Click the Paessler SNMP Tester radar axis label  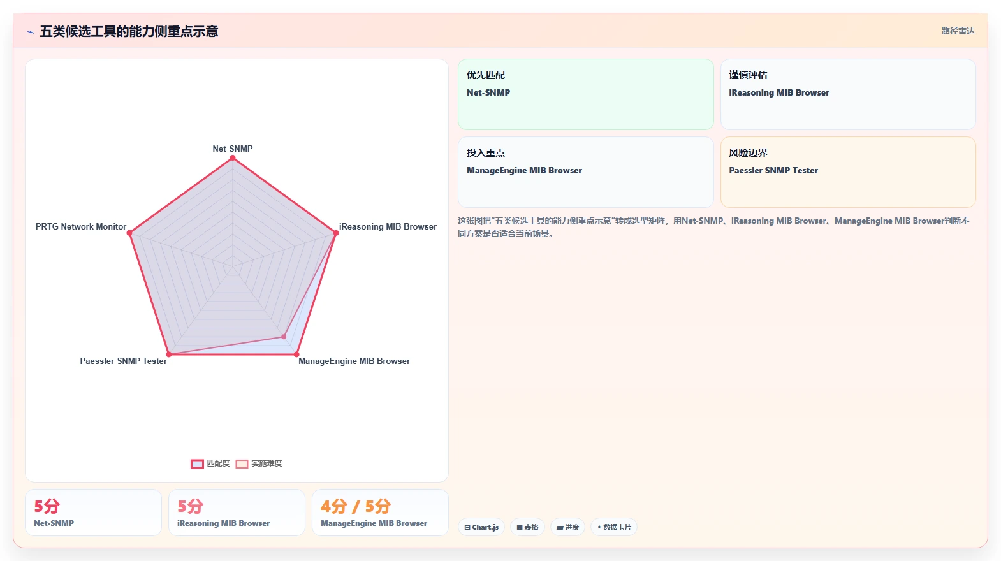pos(123,361)
